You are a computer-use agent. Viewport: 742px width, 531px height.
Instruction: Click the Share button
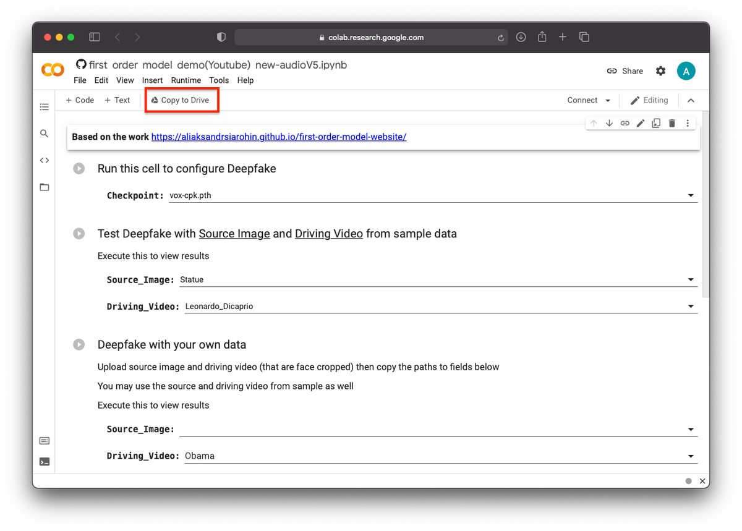click(x=625, y=71)
